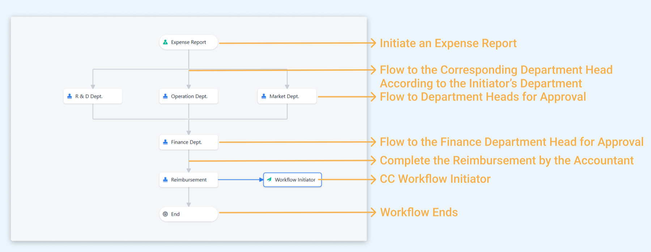Image resolution: width=651 pixels, height=252 pixels.
Task: Click the green person icon on Expense Report
Action: click(165, 42)
